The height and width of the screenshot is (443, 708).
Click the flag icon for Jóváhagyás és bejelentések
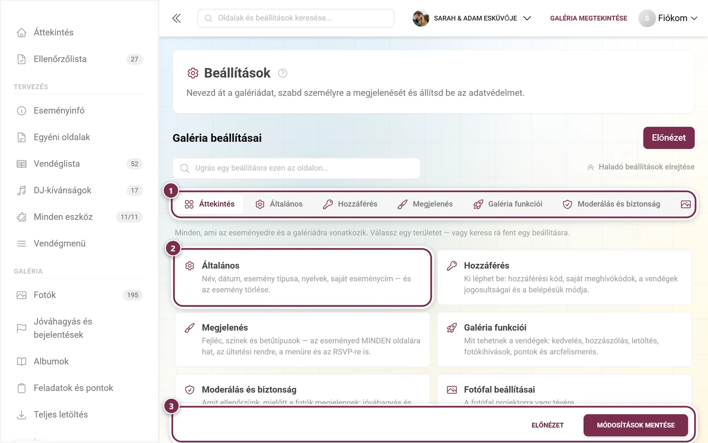coord(22,328)
